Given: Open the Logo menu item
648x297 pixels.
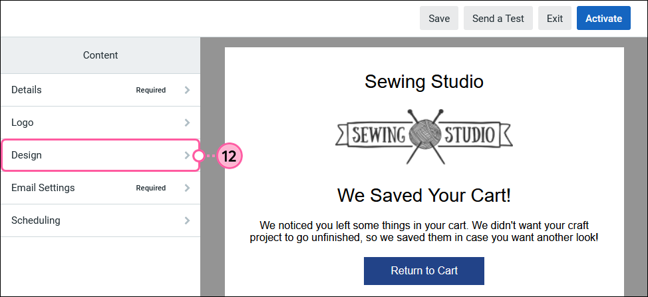Looking at the screenshot, I should coord(100,123).
